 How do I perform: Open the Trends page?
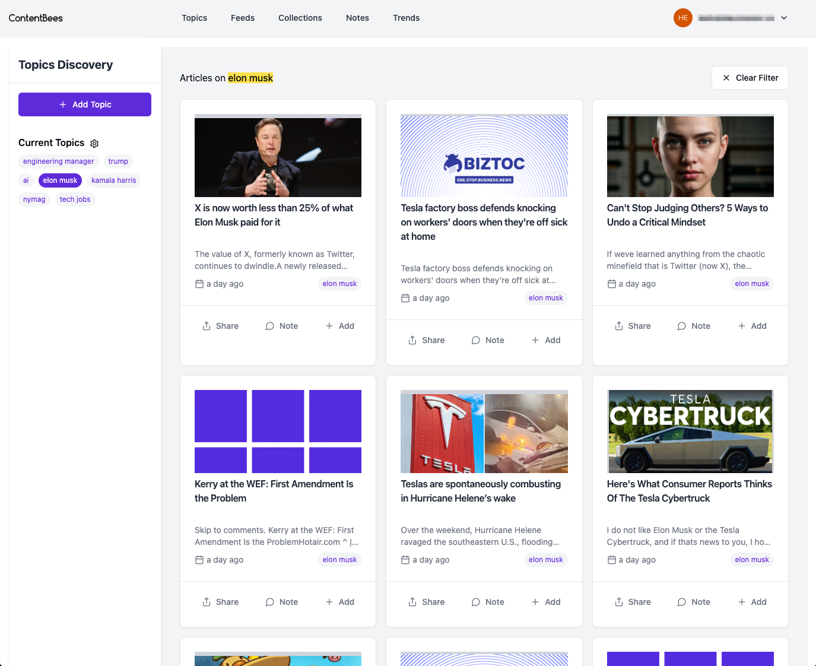[406, 18]
